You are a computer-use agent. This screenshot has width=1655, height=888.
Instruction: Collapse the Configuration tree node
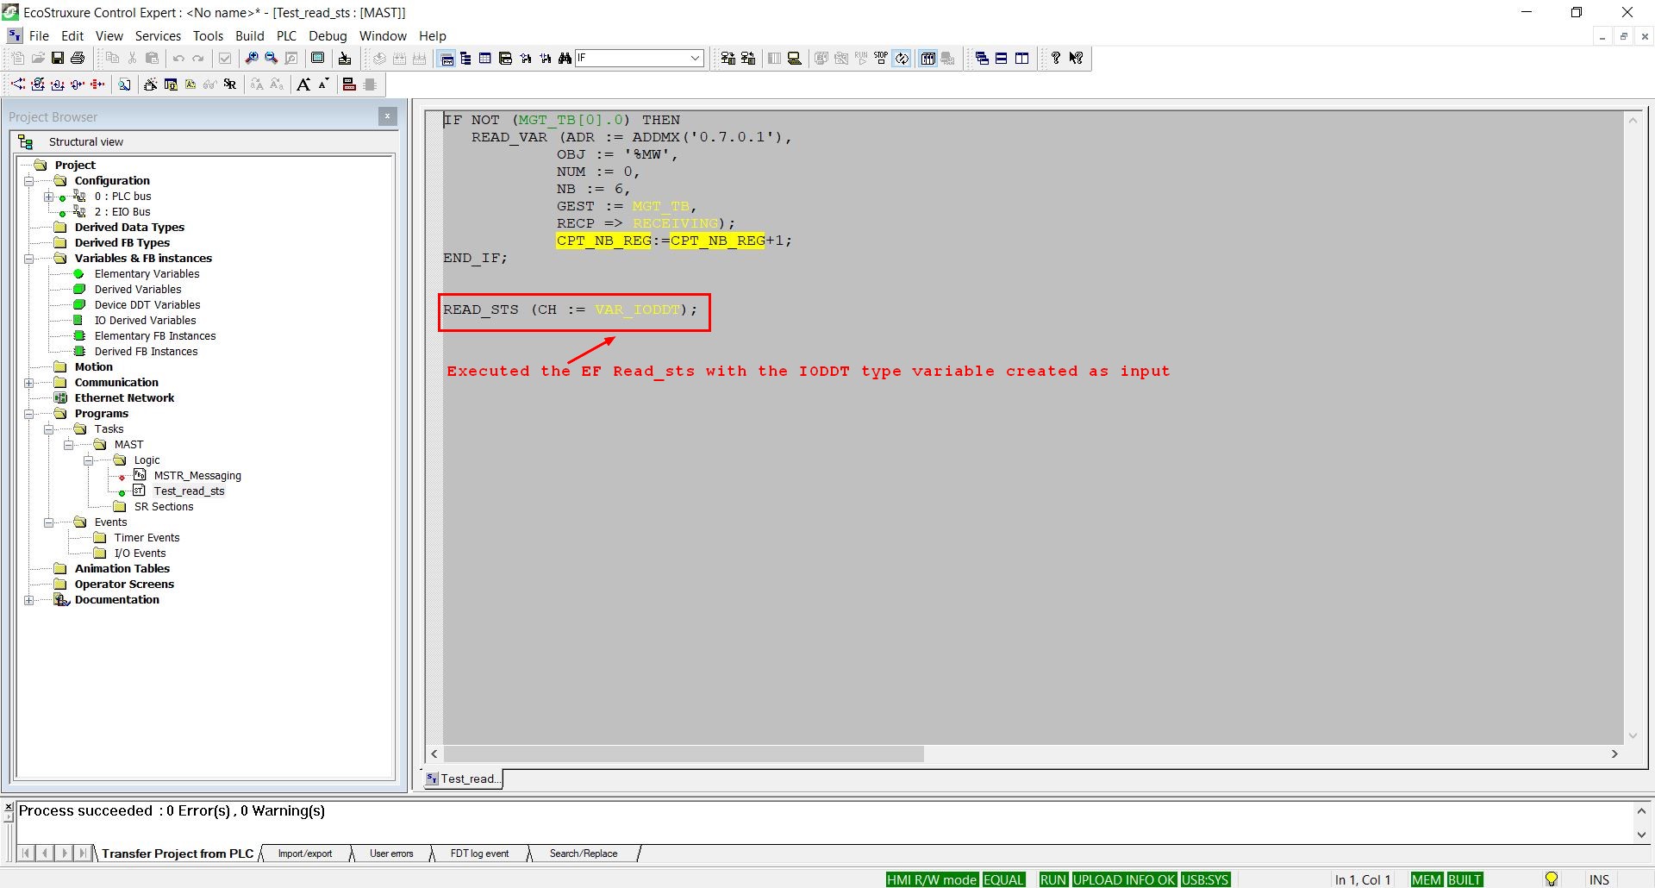click(28, 181)
